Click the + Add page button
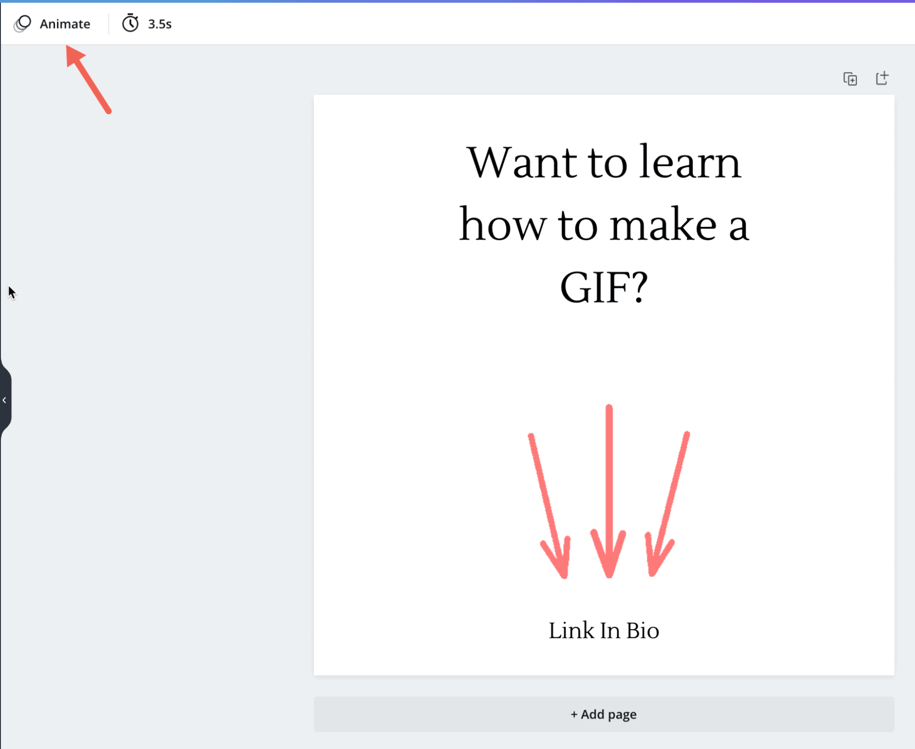The width and height of the screenshot is (915, 749). (604, 714)
